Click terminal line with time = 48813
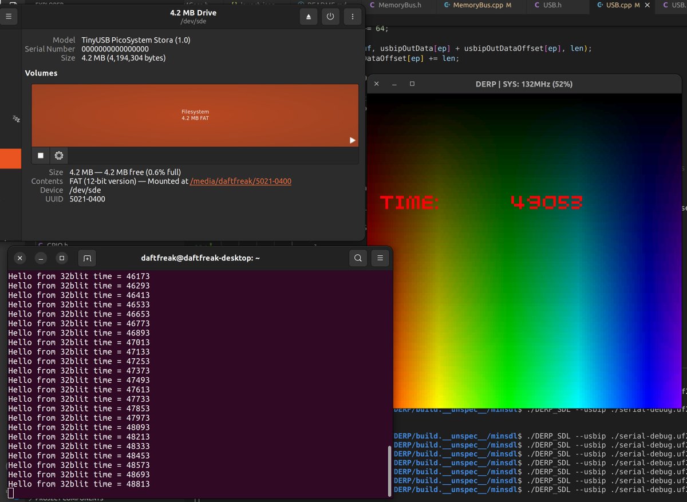 click(x=79, y=484)
